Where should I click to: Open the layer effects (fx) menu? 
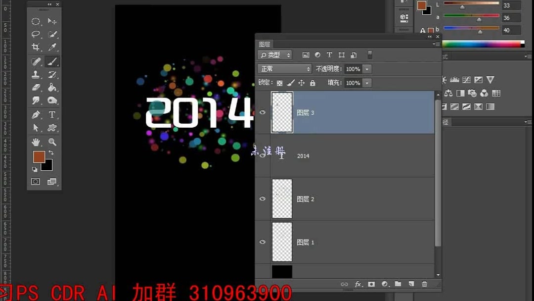click(359, 284)
